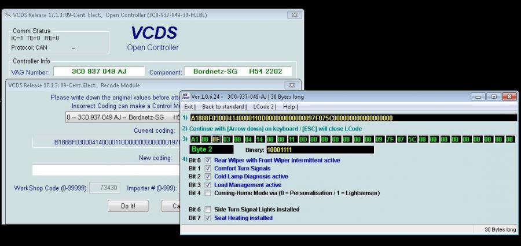Select byte cell A1 in byte row
This screenshot has height=246, width=521.
(x=195, y=139)
